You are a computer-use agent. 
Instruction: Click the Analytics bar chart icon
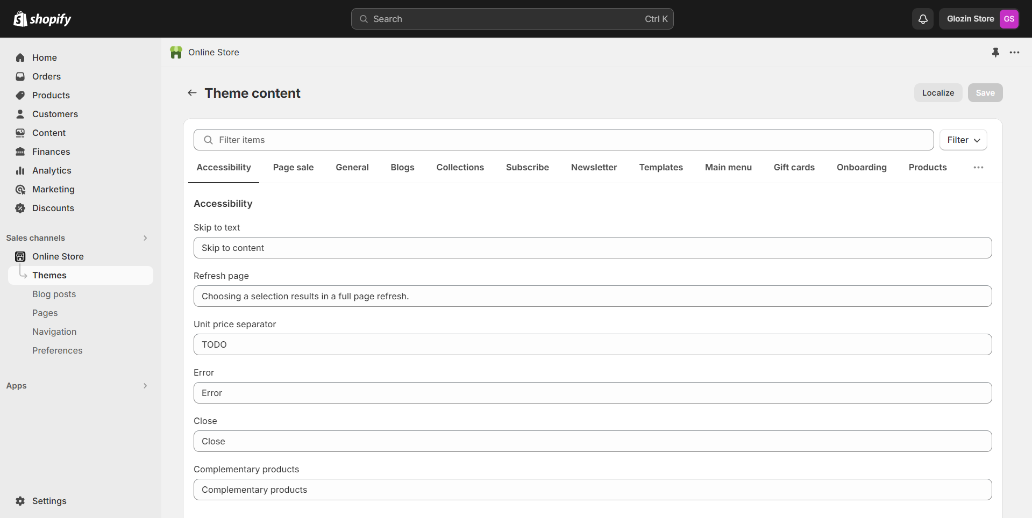click(x=20, y=170)
